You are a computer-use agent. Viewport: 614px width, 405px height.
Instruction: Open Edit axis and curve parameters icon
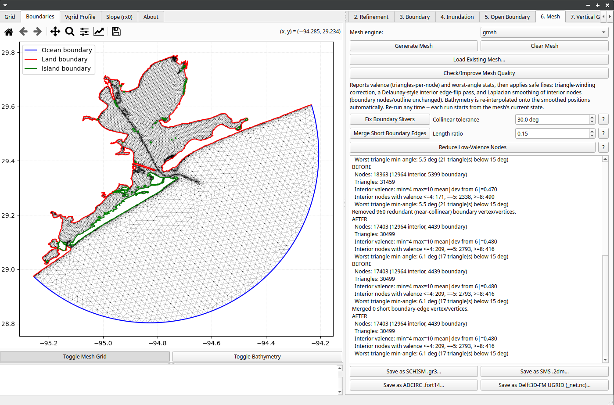[x=99, y=32]
